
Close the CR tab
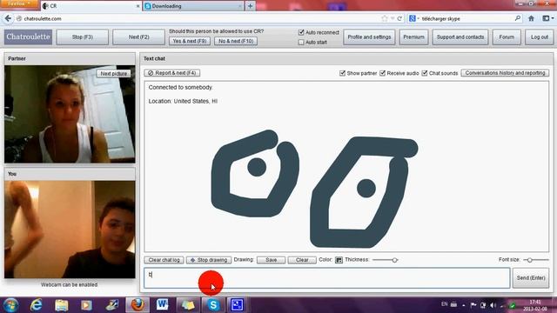138,6
